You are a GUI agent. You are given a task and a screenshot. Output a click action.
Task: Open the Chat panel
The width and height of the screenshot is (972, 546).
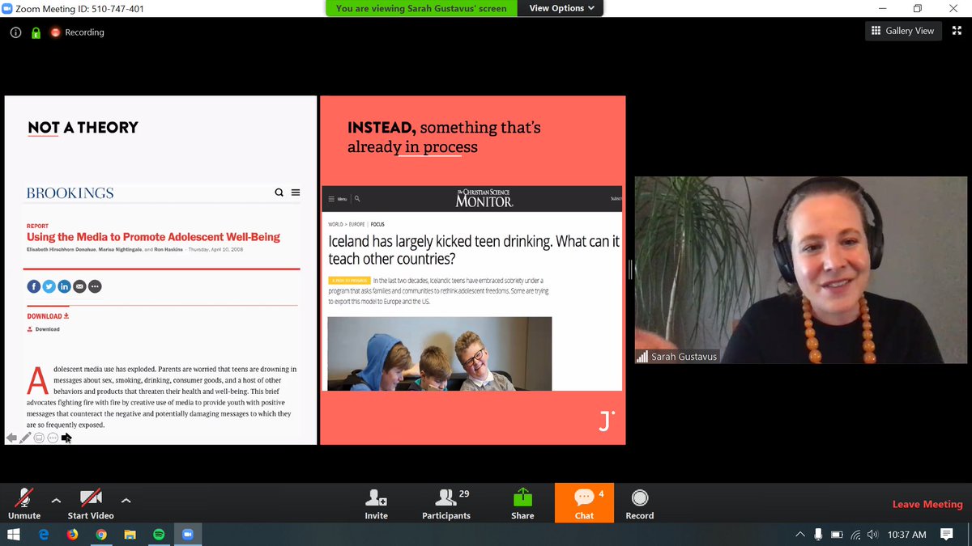pos(584,503)
